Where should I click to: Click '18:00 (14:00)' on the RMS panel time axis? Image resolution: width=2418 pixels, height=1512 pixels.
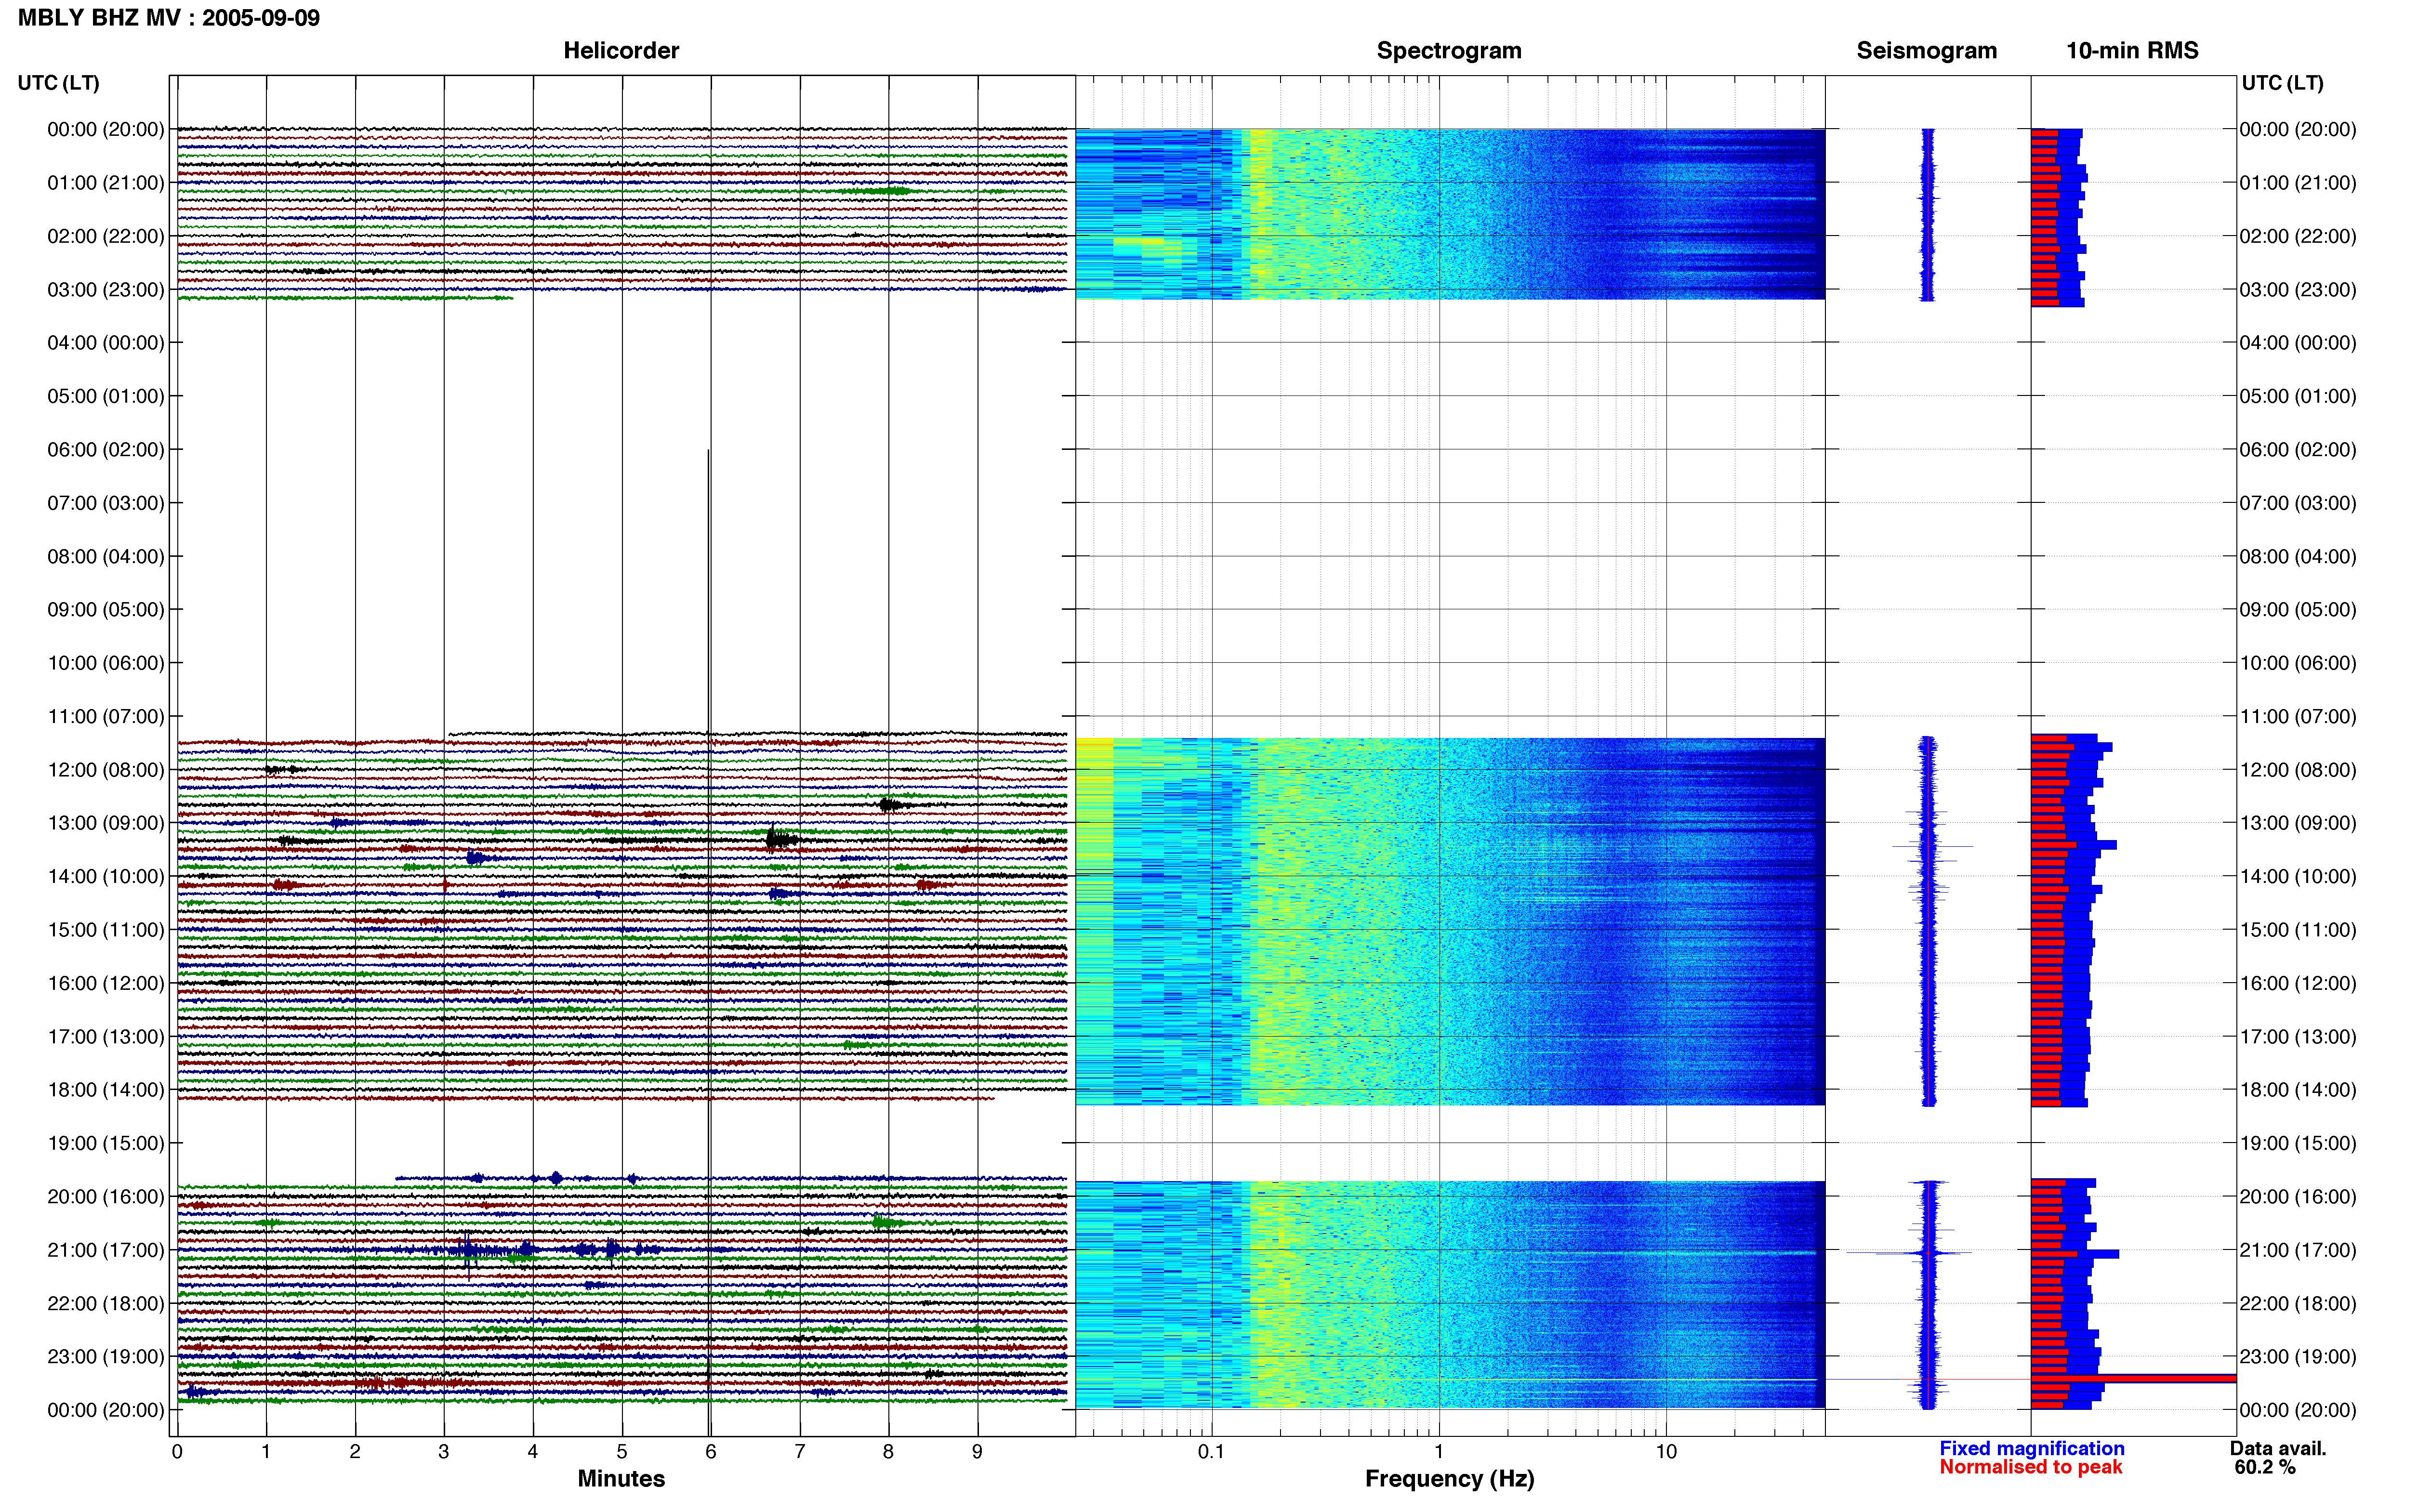coord(2298,1090)
